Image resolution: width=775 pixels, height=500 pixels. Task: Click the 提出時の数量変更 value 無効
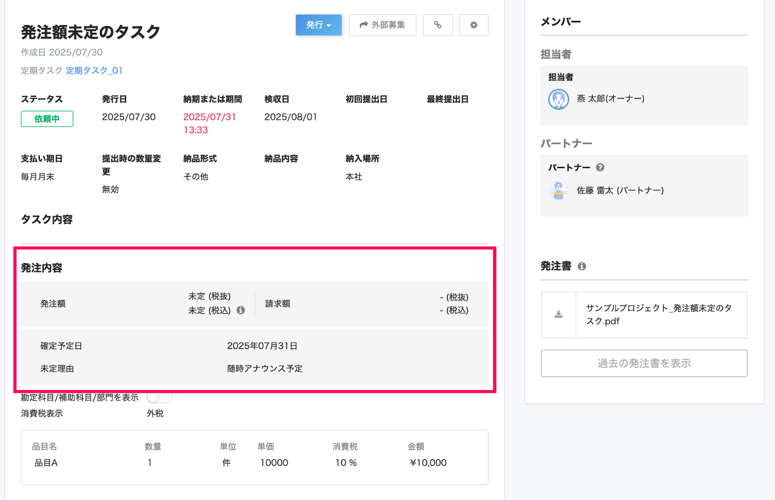(110, 189)
